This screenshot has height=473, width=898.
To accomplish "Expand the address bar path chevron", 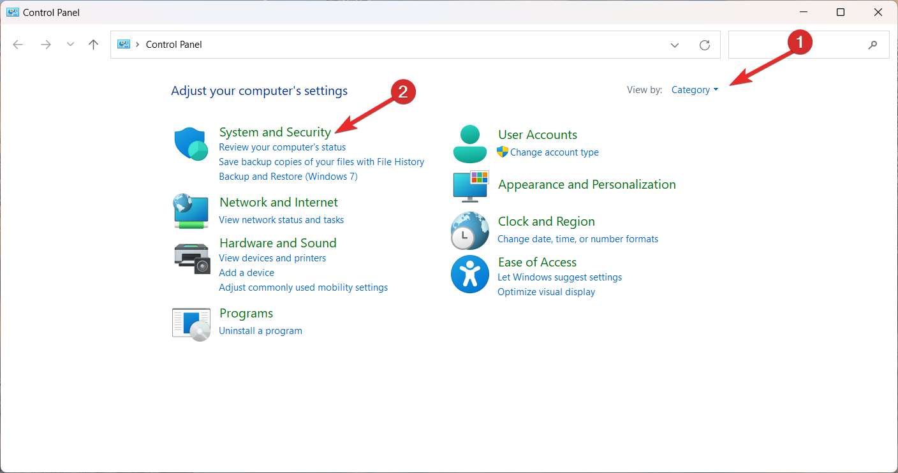I will click(x=138, y=45).
